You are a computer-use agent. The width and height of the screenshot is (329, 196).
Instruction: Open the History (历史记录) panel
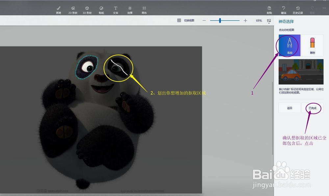(x=298, y=10)
